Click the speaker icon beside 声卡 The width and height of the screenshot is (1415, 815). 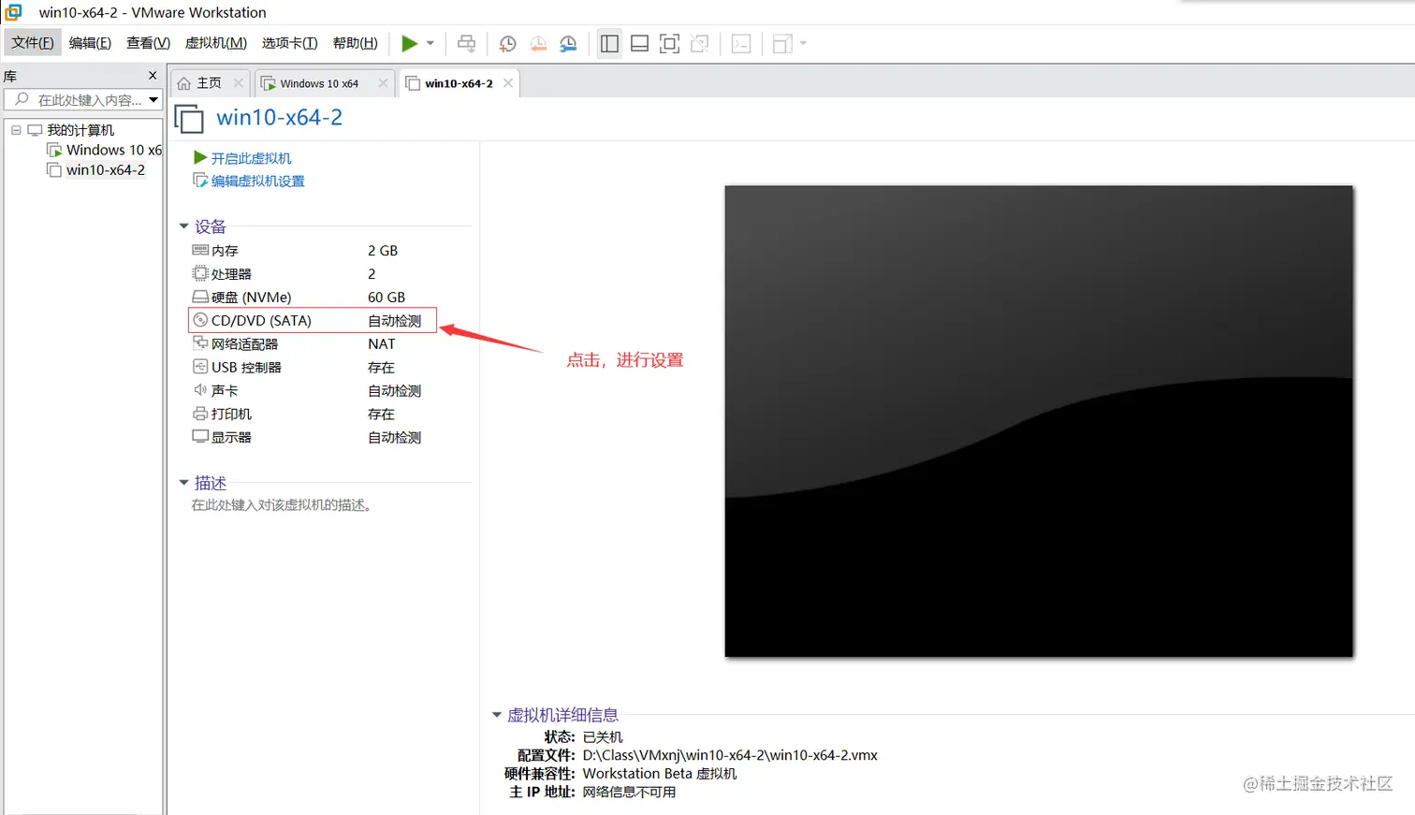click(x=200, y=390)
